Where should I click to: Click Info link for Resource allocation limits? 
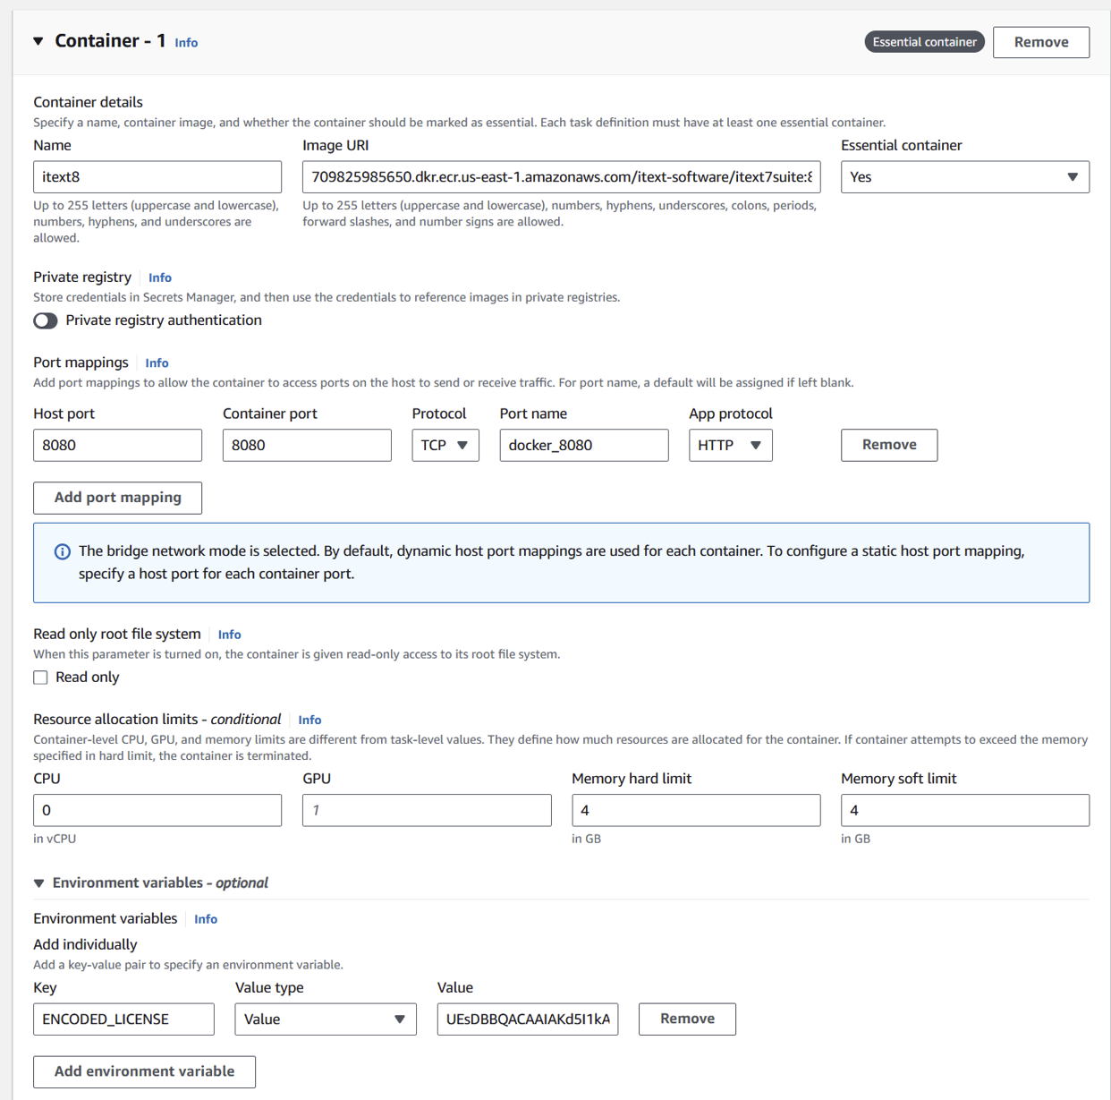[x=310, y=720]
